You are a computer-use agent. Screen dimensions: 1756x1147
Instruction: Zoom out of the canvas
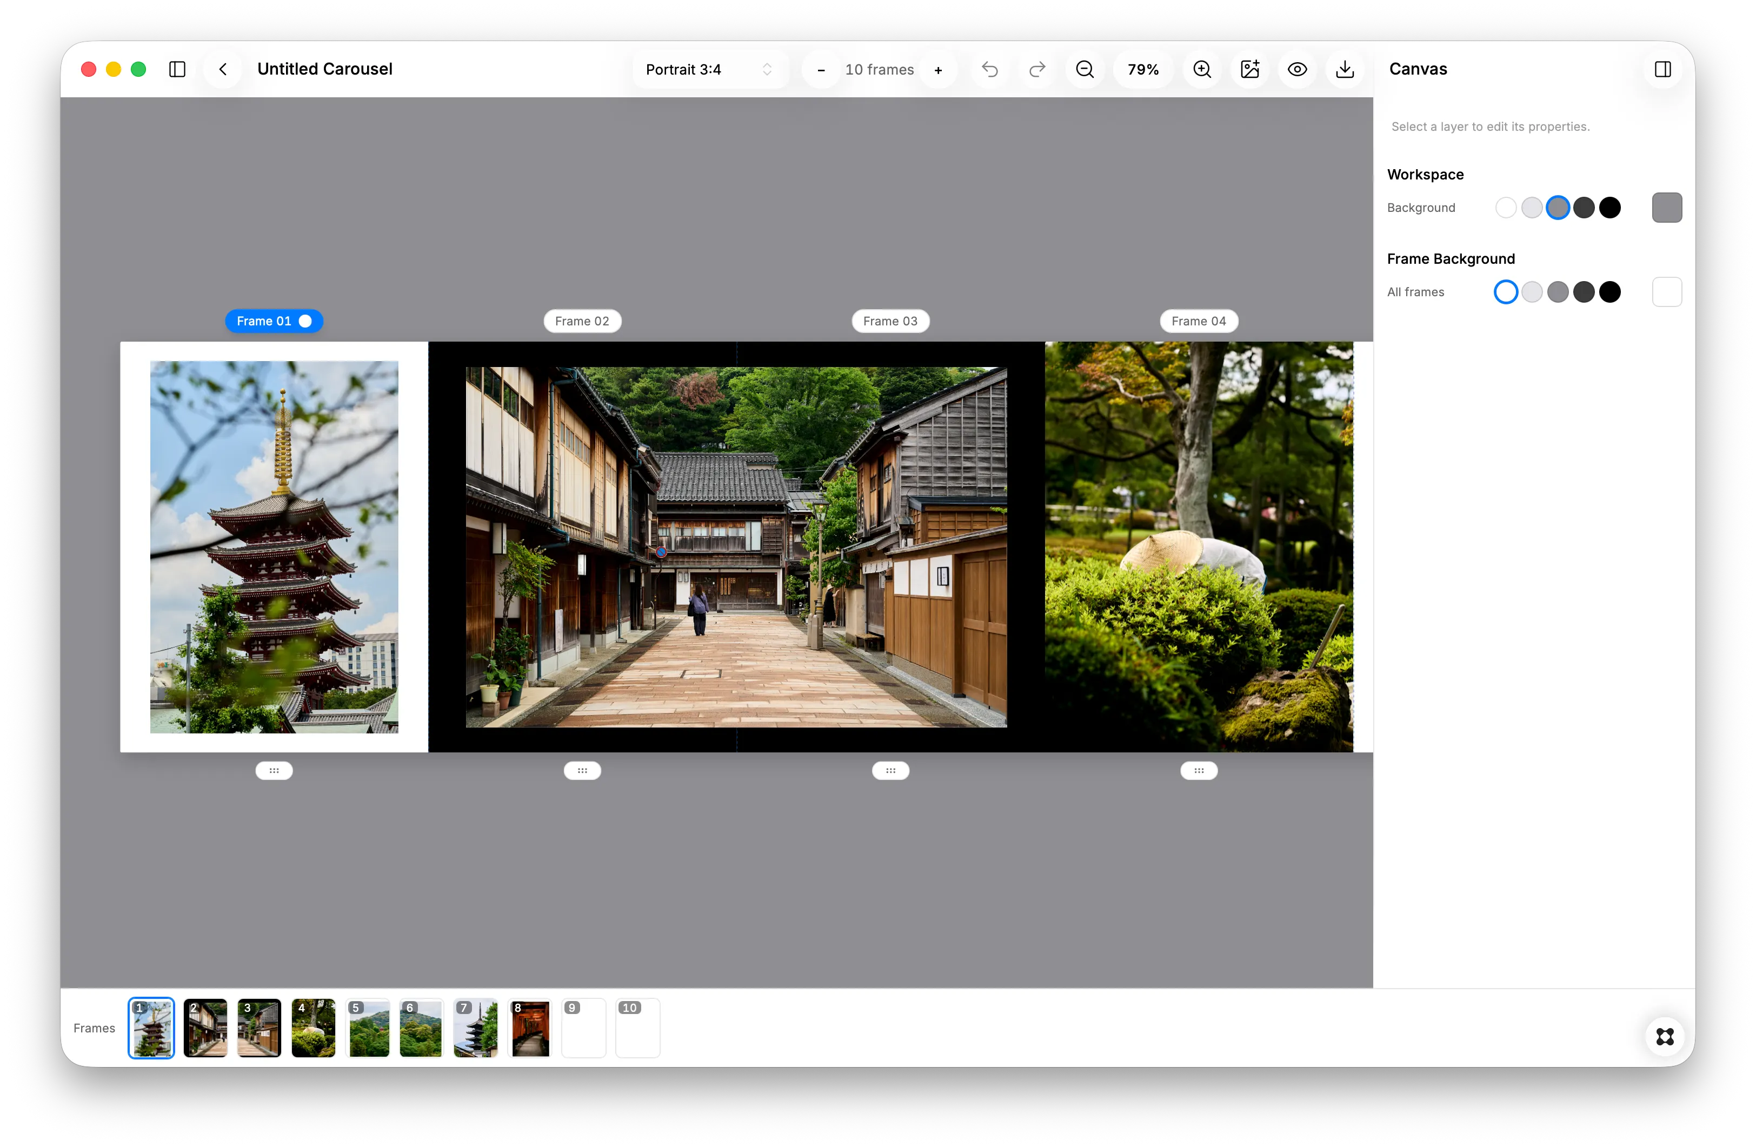[1084, 69]
